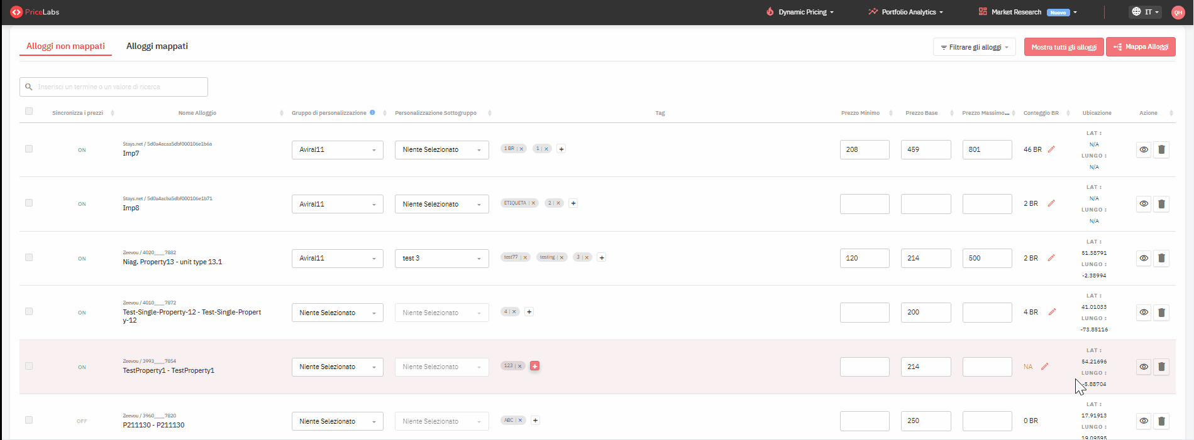Remove the ETIQUETA tag from Imp8

(533, 203)
